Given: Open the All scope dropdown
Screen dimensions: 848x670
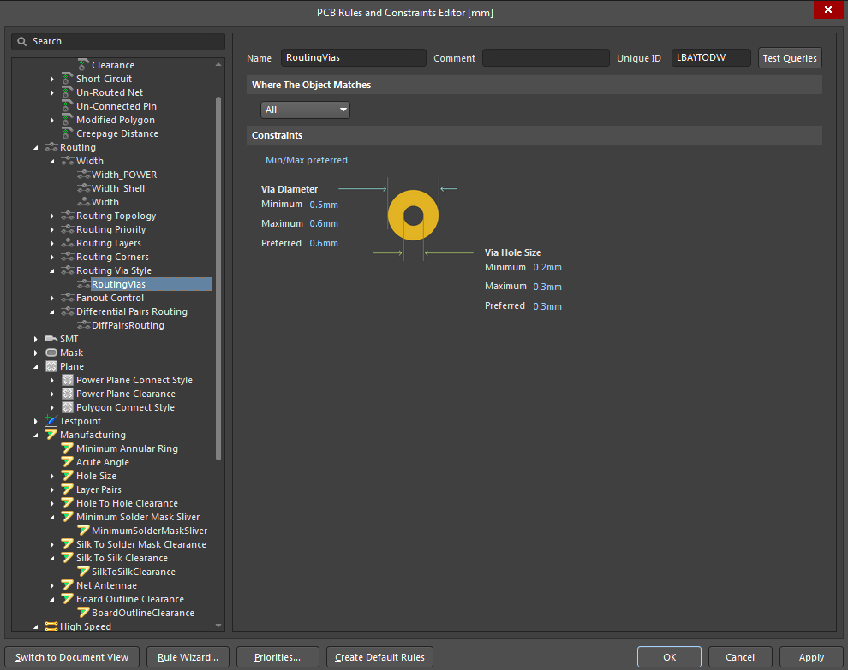Looking at the screenshot, I should point(305,110).
